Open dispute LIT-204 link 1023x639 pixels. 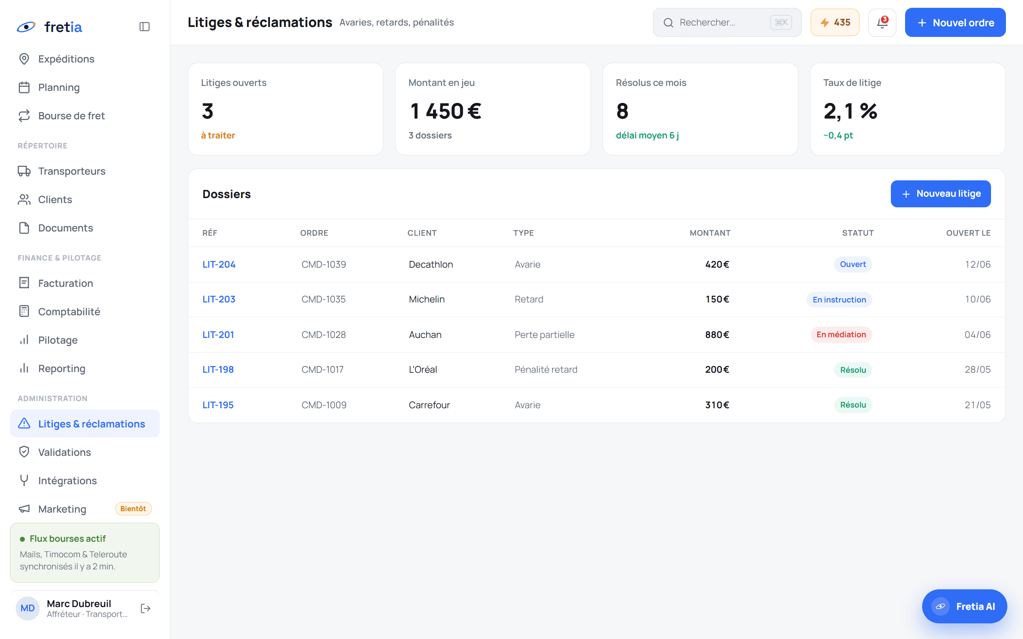[x=219, y=264]
